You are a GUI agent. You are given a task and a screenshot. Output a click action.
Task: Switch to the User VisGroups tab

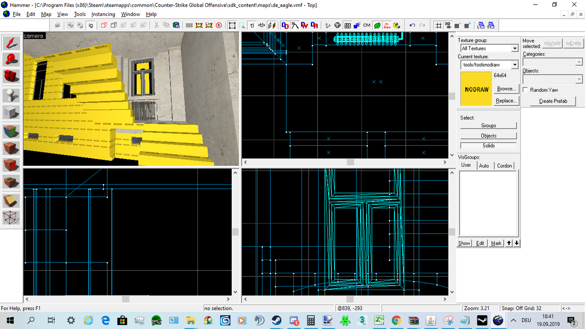466,165
